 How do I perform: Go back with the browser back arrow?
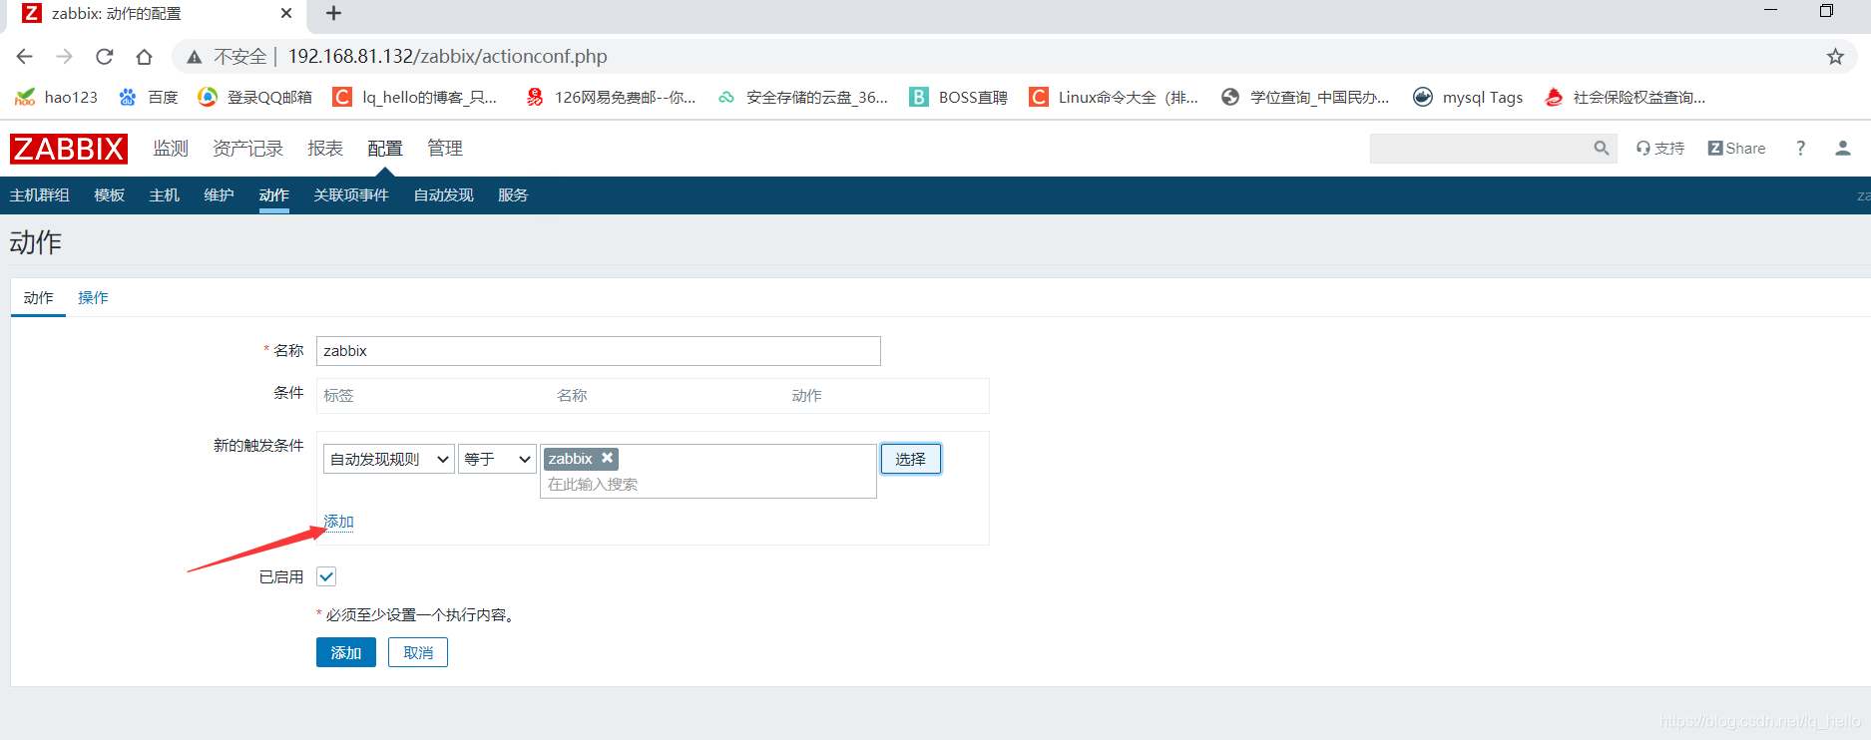click(x=25, y=56)
